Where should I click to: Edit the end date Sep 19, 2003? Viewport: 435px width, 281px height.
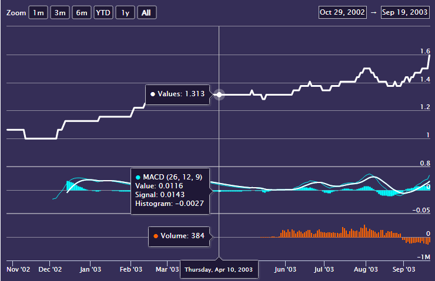(406, 12)
